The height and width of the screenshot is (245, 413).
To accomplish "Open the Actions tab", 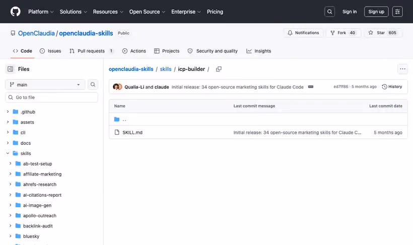I will [x=134, y=51].
